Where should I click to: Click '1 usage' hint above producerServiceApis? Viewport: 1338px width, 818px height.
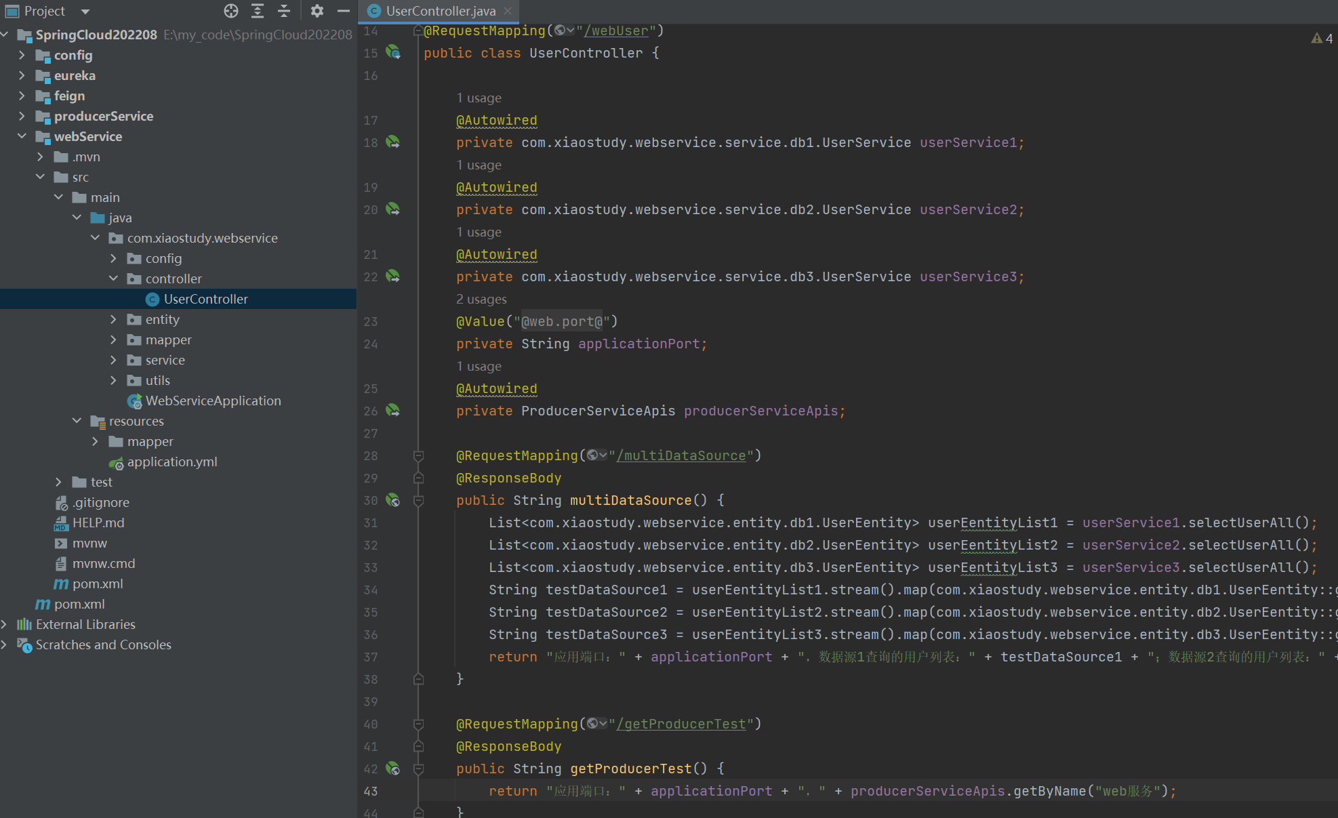[479, 366]
